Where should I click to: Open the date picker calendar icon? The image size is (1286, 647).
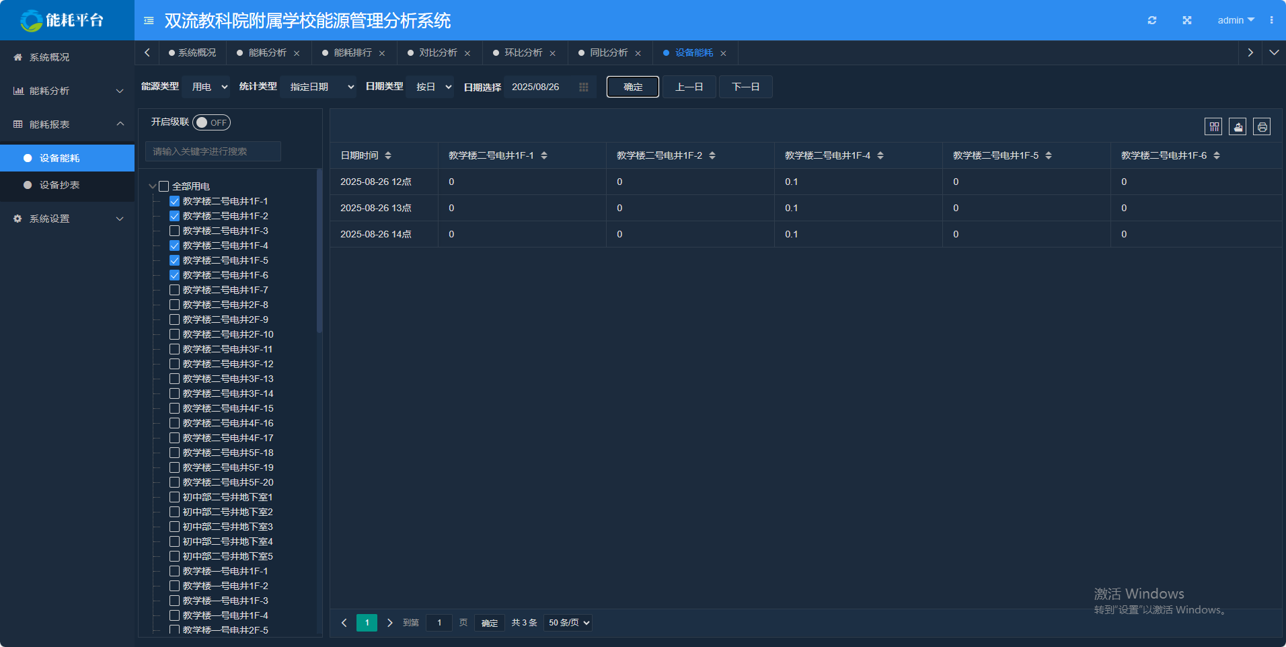(x=583, y=87)
